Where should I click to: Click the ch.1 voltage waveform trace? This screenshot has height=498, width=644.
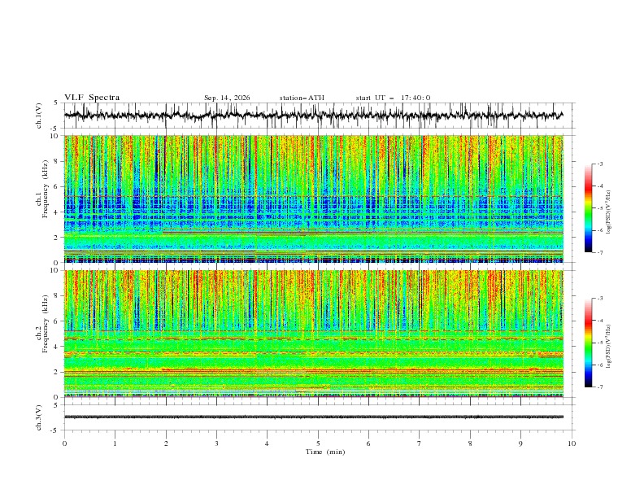pyautogui.click(x=313, y=116)
